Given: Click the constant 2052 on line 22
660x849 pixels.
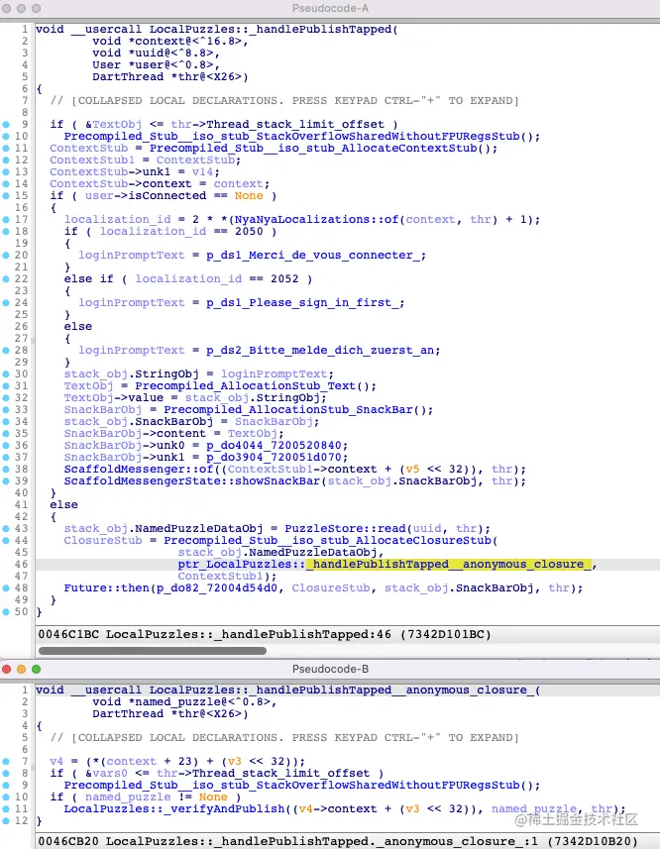Looking at the screenshot, I should (x=284, y=278).
